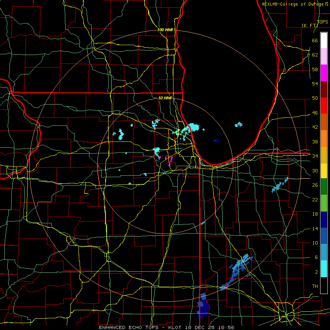Select the '38' legend value
Image resolution: width=330 pixels, height=330 pixels.
(x=315, y=142)
